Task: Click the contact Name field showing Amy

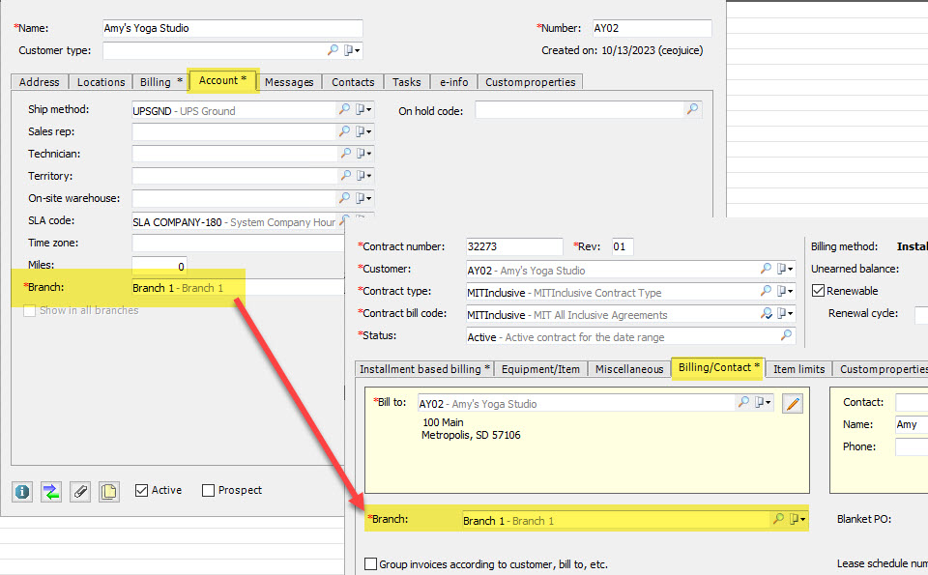Action: pyautogui.click(x=912, y=424)
